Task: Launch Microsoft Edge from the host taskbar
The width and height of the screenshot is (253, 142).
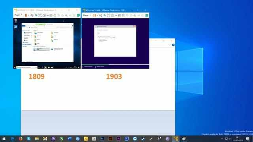Action: coord(12,138)
